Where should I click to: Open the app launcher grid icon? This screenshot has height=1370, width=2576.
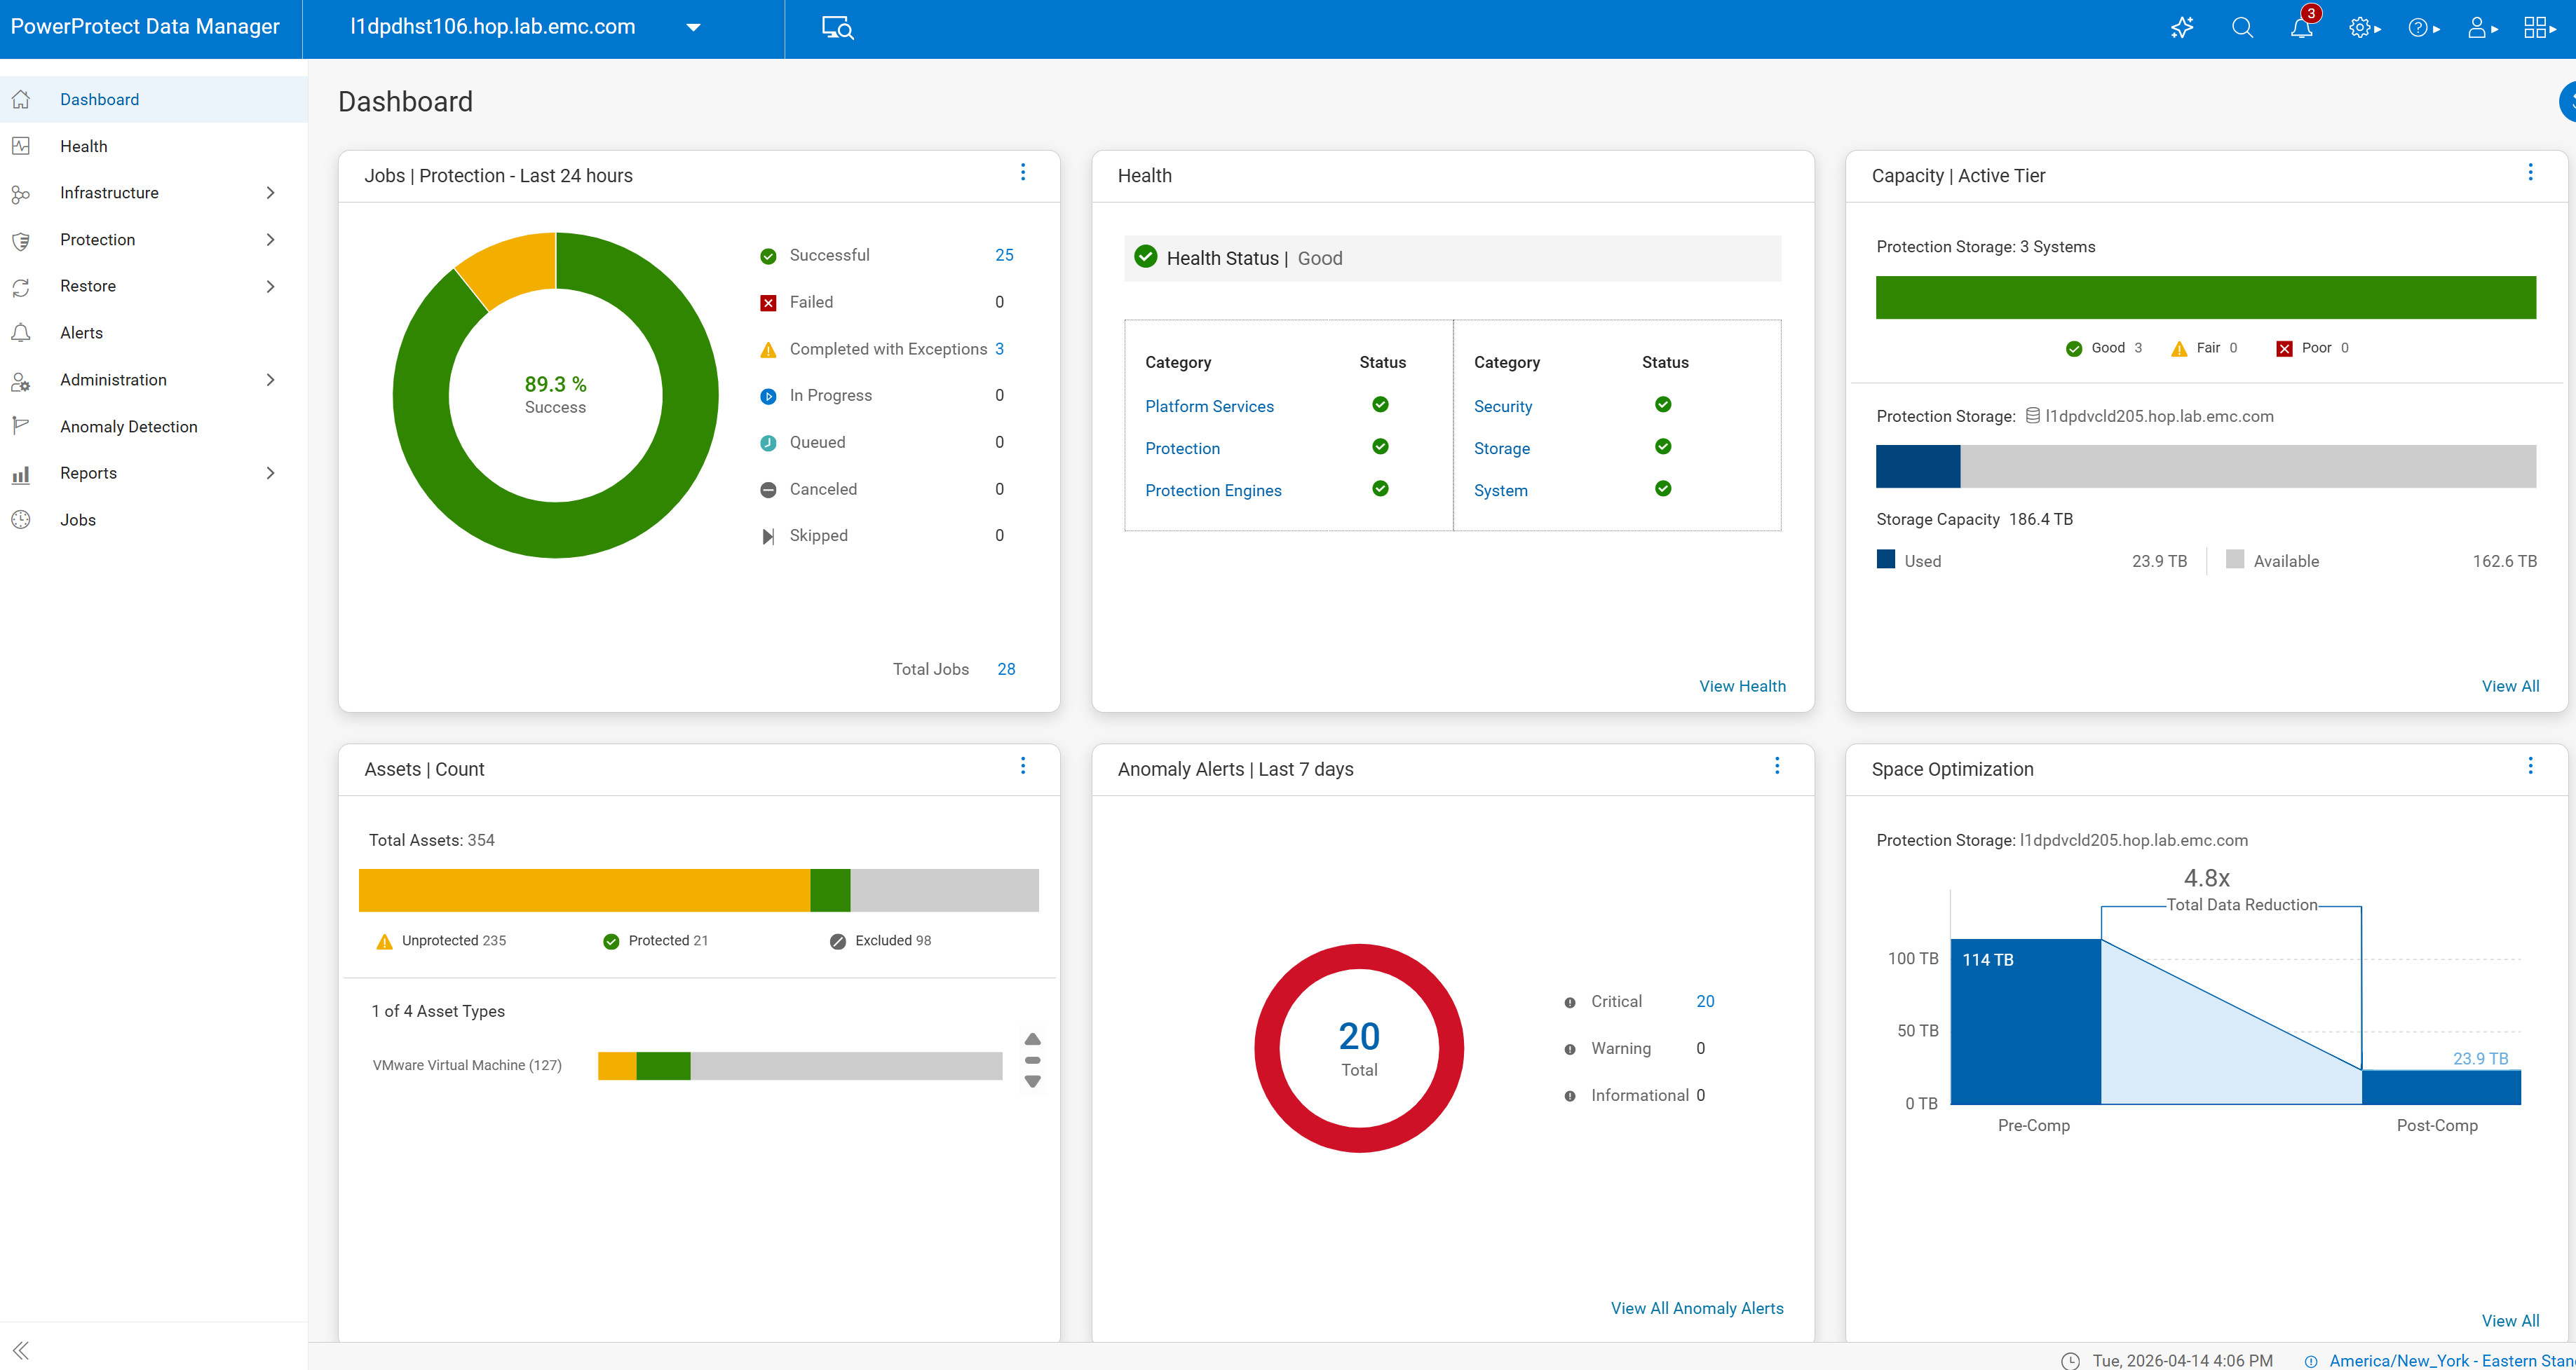pyautogui.click(x=2539, y=28)
